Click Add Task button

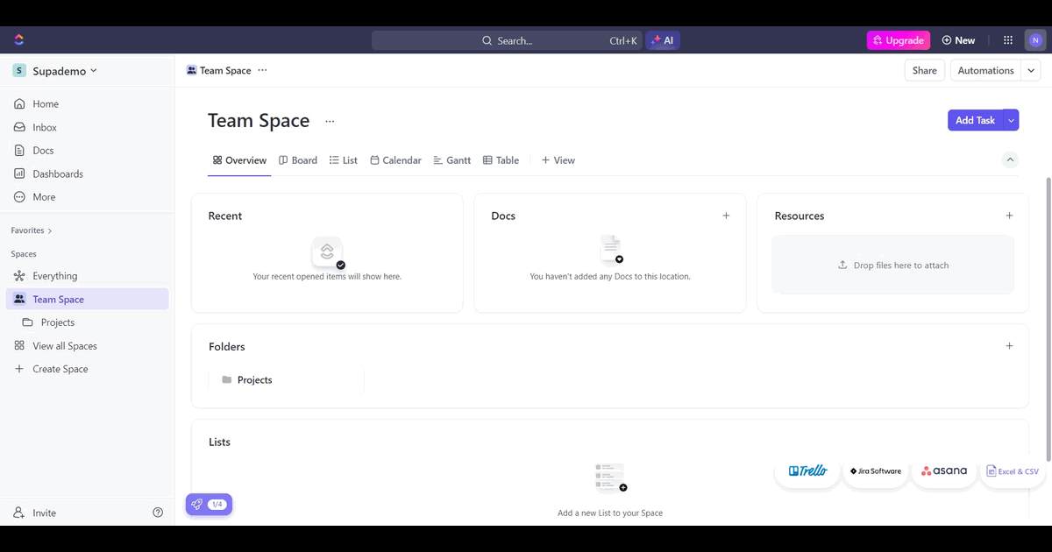point(975,120)
